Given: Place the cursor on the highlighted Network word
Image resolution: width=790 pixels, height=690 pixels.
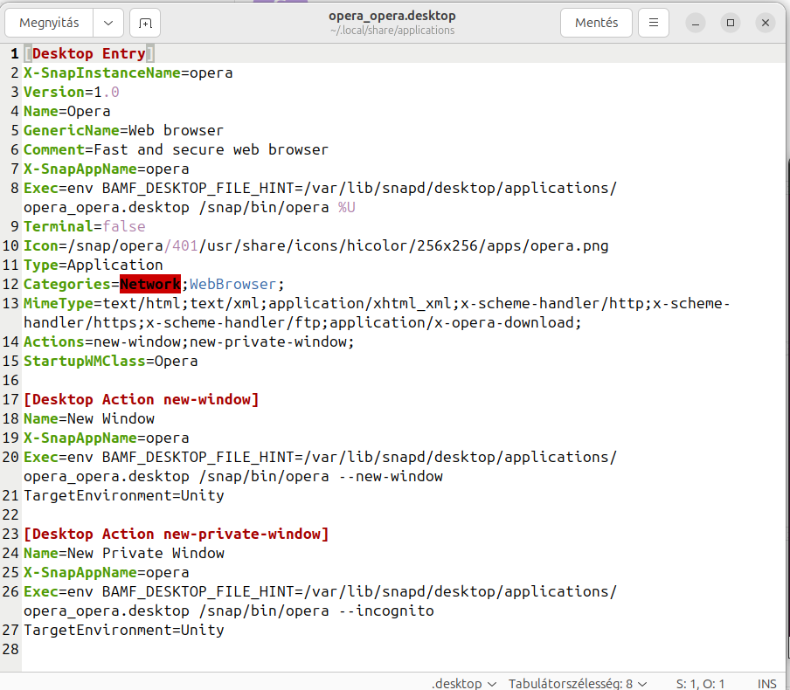Looking at the screenshot, I should tap(149, 284).
